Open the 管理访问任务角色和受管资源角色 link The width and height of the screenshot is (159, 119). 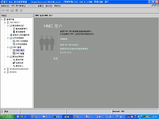[74, 49]
